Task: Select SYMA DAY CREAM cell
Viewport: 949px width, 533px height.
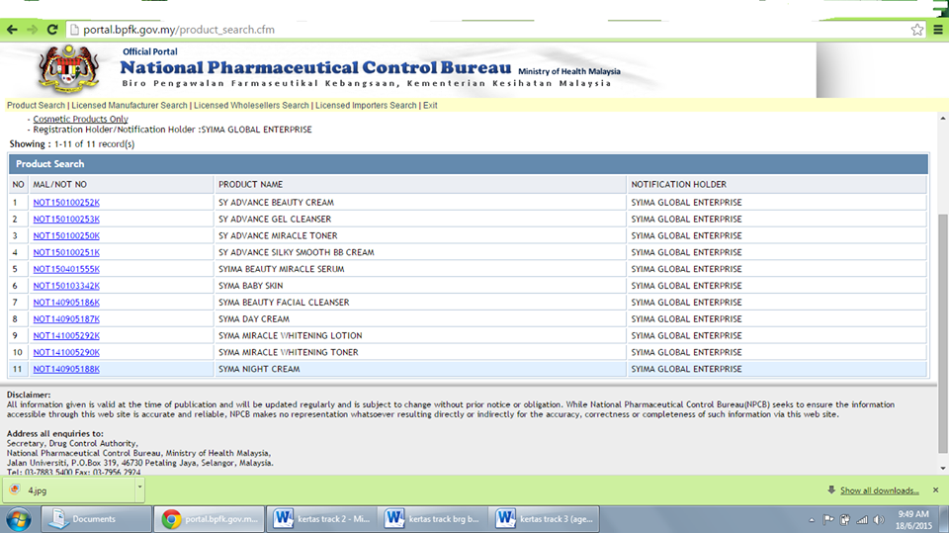Action: tap(420, 319)
